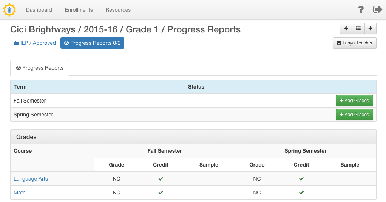Image resolution: width=386 pixels, height=202 pixels.
Task: Add grades for Fall Semester
Action: [354, 101]
